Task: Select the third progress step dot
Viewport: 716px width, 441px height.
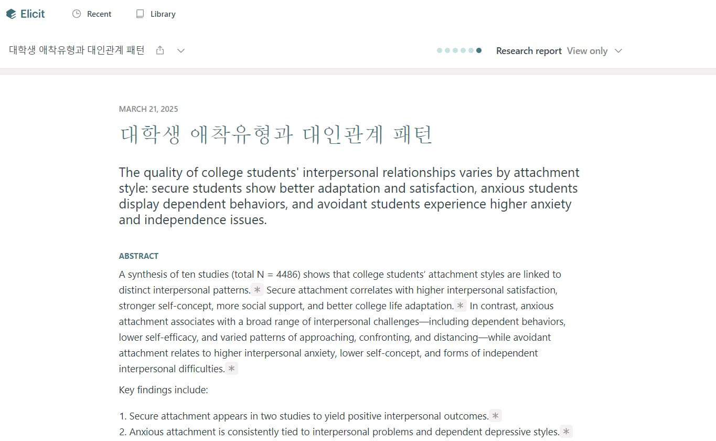Action: pyautogui.click(x=455, y=50)
